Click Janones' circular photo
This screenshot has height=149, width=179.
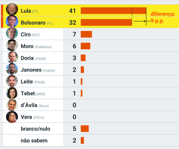click(12, 69)
